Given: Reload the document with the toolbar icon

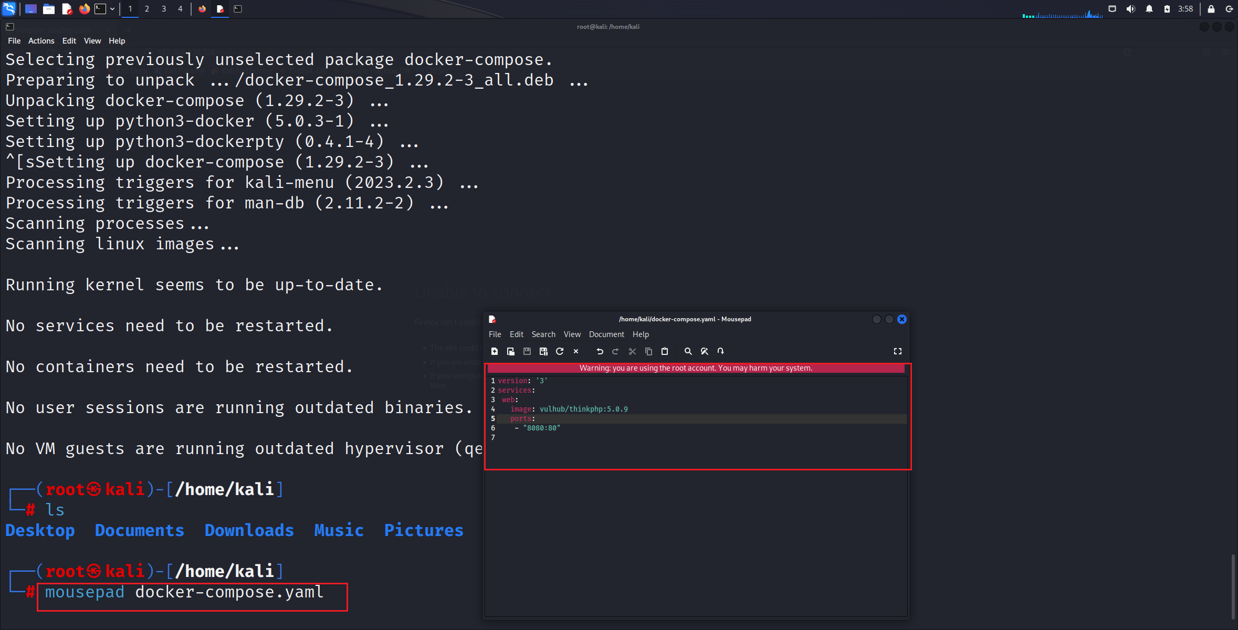Looking at the screenshot, I should click(560, 351).
